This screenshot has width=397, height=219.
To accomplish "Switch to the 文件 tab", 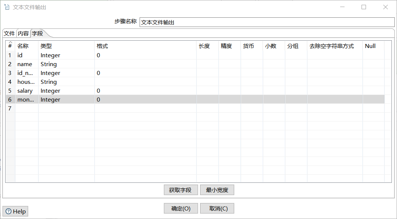I will click(9, 33).
